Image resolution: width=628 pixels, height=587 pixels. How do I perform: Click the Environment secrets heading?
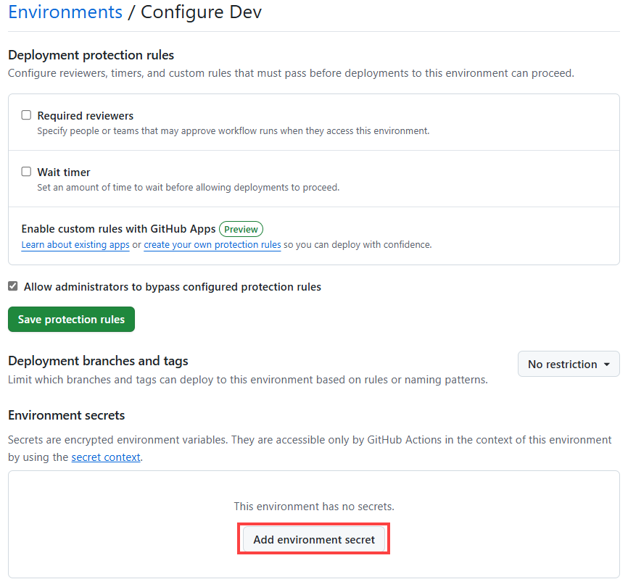click(x=66, y=415)
